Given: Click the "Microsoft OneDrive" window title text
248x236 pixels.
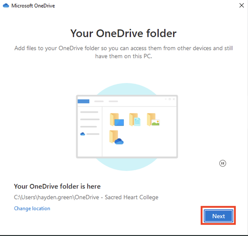Looking at the screenshot, I should (x=33, y=6).
